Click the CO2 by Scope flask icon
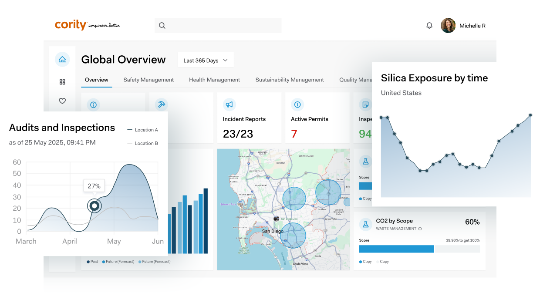 [x=365, y=225]
